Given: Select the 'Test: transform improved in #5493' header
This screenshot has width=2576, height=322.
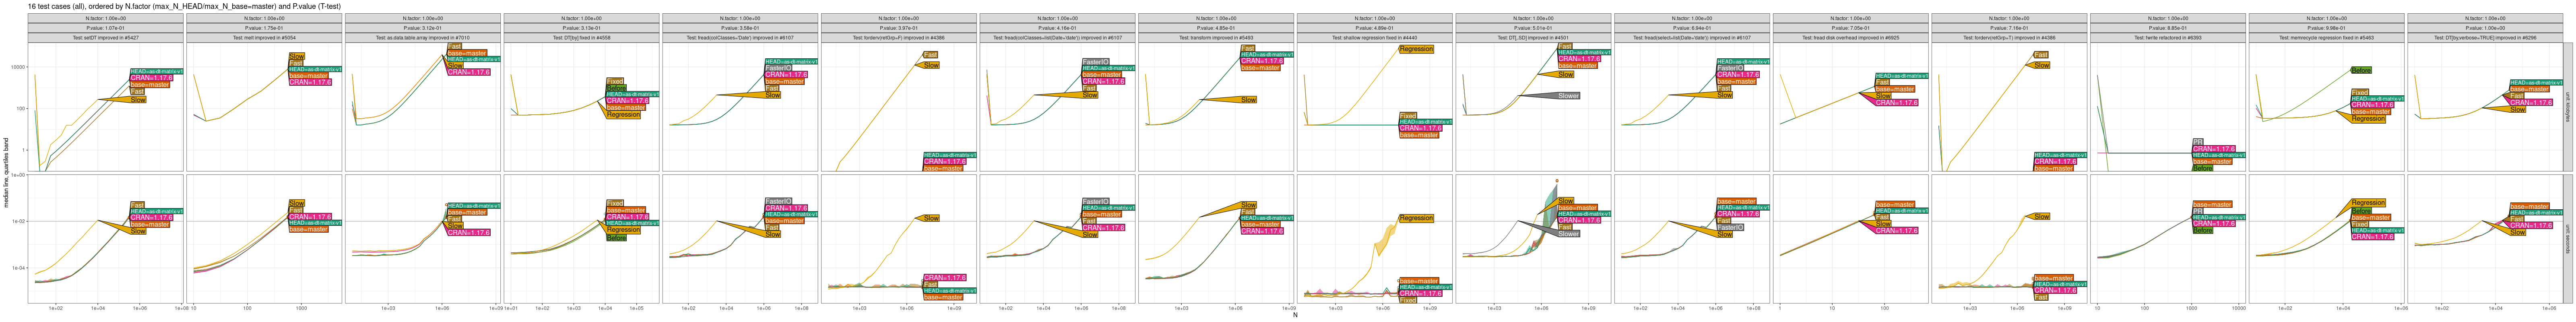Looking at the screenshot, I should (1216, 38).
